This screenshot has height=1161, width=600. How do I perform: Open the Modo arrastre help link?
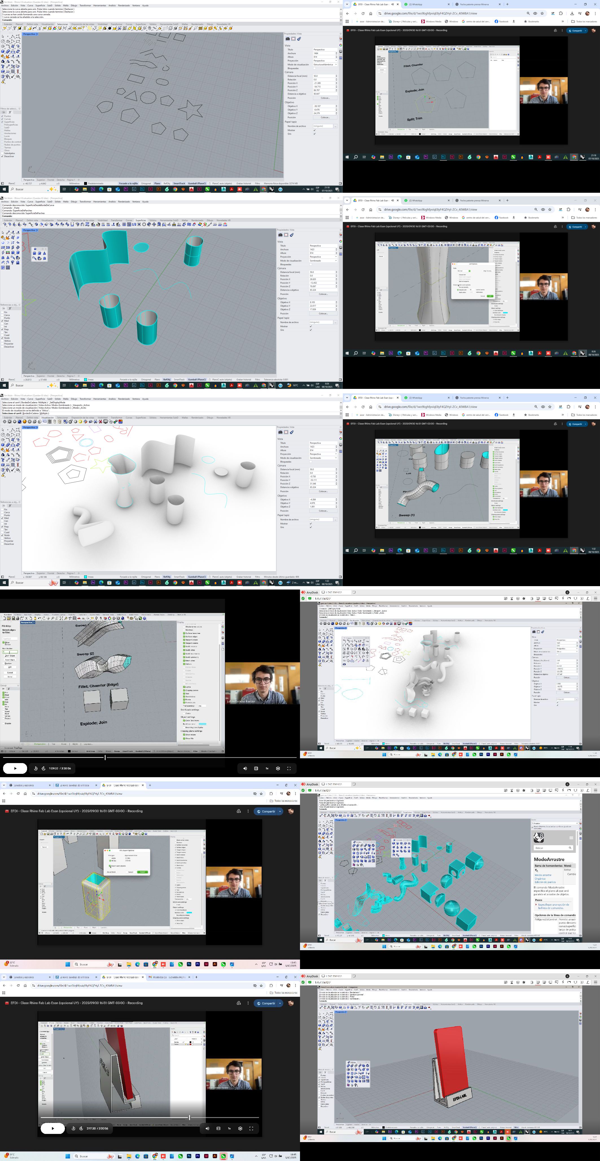tap(543, 875)
